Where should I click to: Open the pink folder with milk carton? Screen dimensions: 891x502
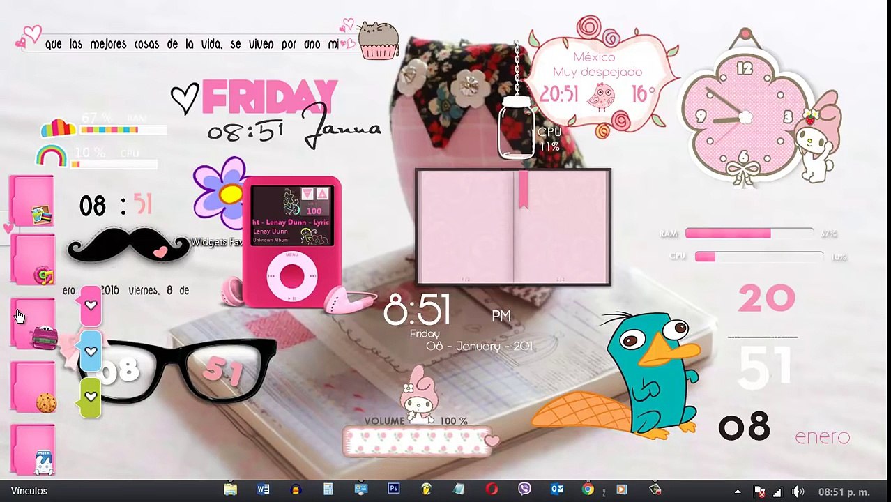point(32,450)
